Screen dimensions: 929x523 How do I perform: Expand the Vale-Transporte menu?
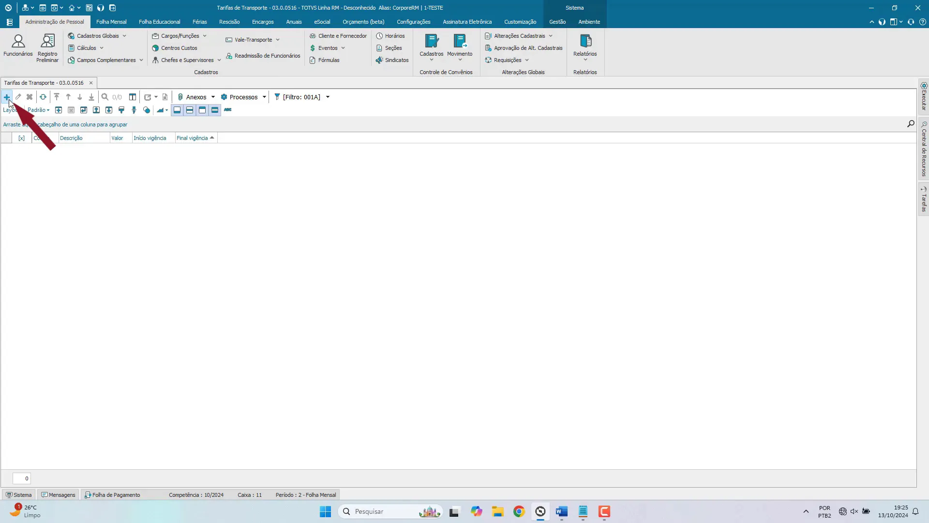(253, 40)
